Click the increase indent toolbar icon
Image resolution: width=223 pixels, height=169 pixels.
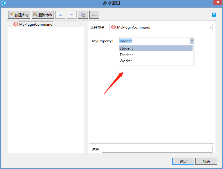click(x=83, y=15)
